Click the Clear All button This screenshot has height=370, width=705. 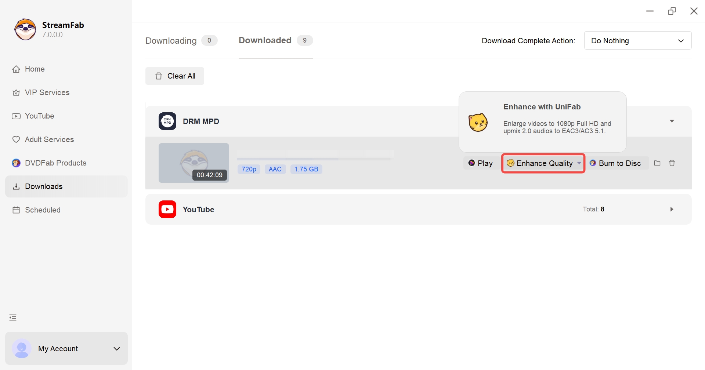coord(175,76)
